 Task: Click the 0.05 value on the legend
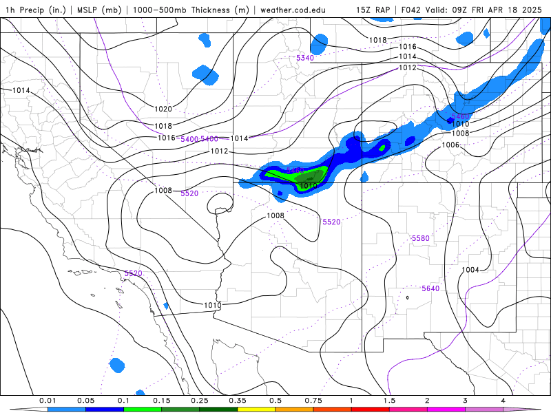pos(85,401)
